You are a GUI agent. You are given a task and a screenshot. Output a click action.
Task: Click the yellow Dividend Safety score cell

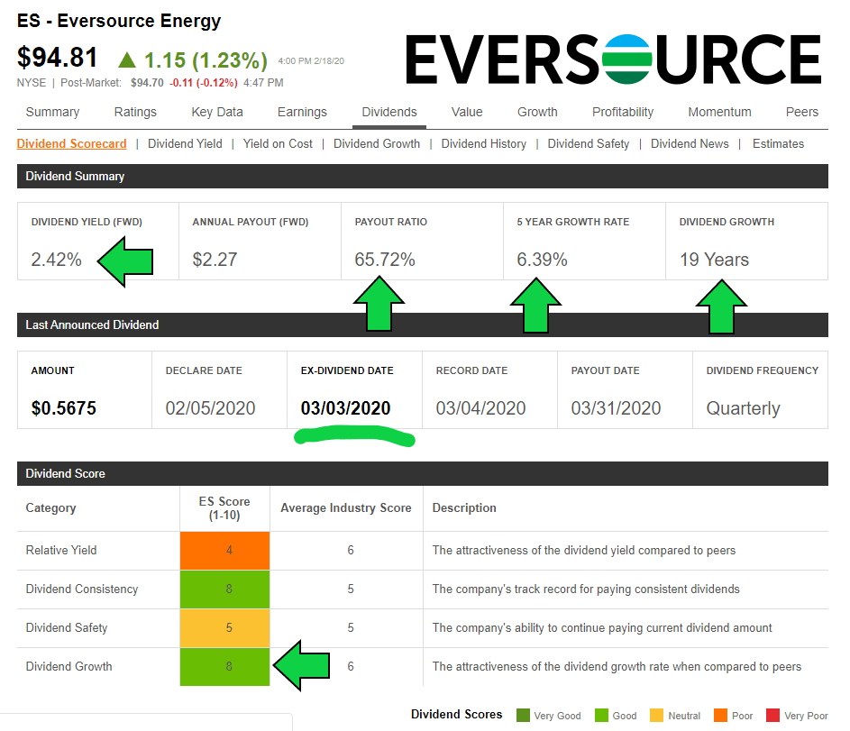pyautogui.click(x=224, y=627)
